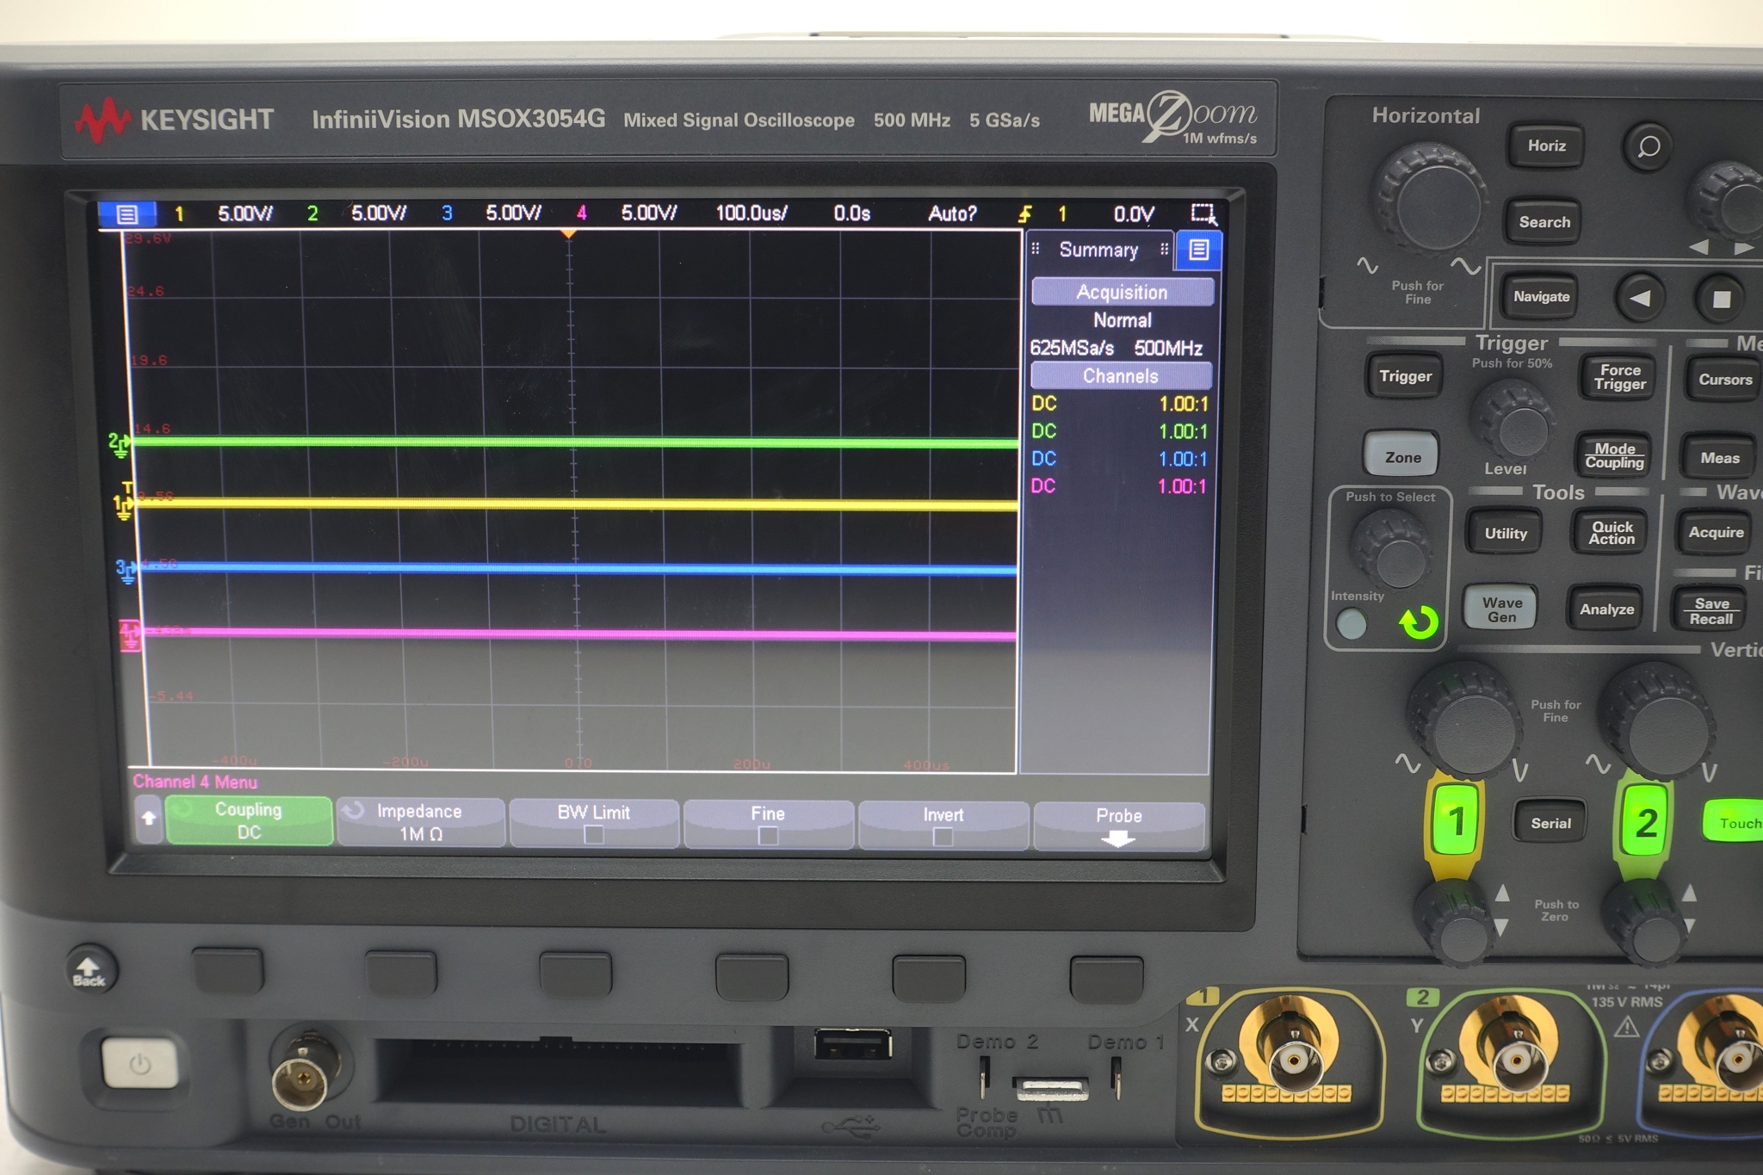Expand the Acquisition section in Summary
1763x1175 pixels.
click(x=1122, y=292)
